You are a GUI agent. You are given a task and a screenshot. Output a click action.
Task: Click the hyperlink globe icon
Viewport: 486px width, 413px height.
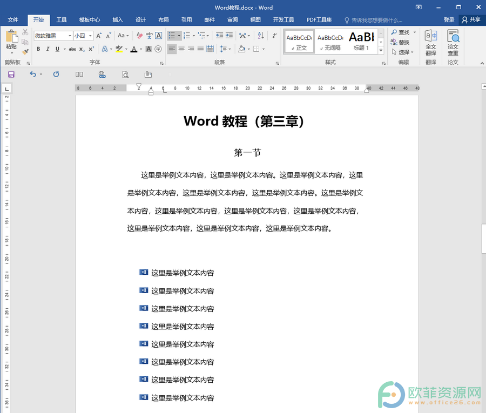[102, 75]
